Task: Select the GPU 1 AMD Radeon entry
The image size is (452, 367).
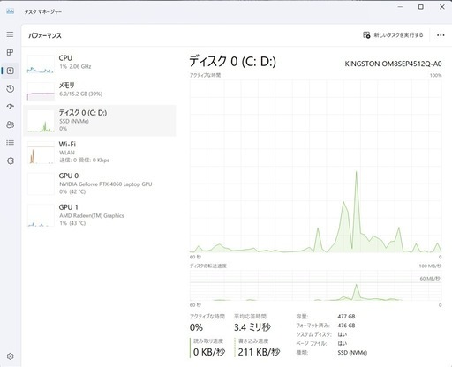Action: 100,215
